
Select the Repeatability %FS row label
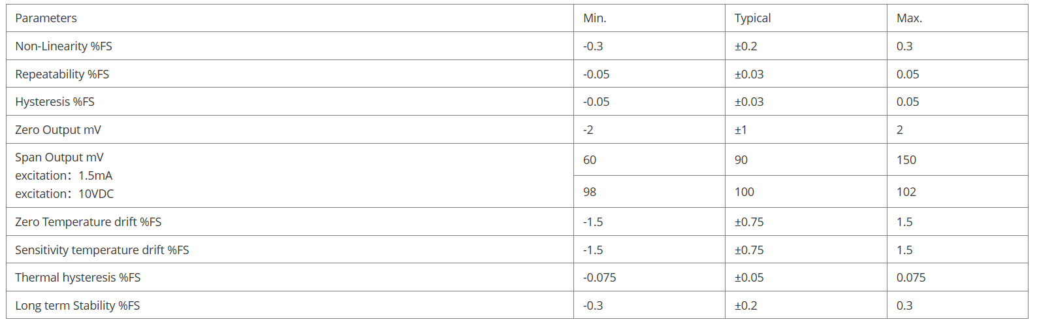(x=62, y=74)
